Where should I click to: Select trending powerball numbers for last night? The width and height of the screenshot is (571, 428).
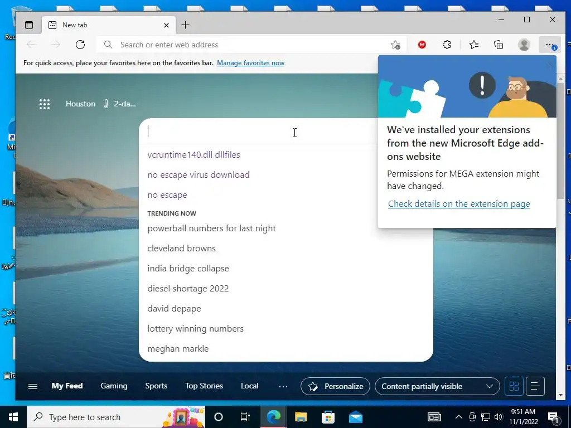coord(211,228)
